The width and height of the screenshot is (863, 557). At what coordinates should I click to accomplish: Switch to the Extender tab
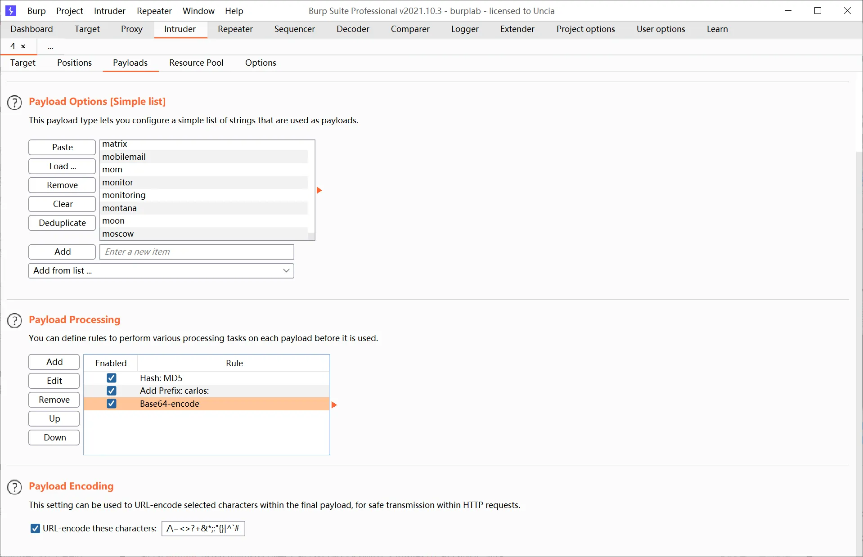click(517, 29)
